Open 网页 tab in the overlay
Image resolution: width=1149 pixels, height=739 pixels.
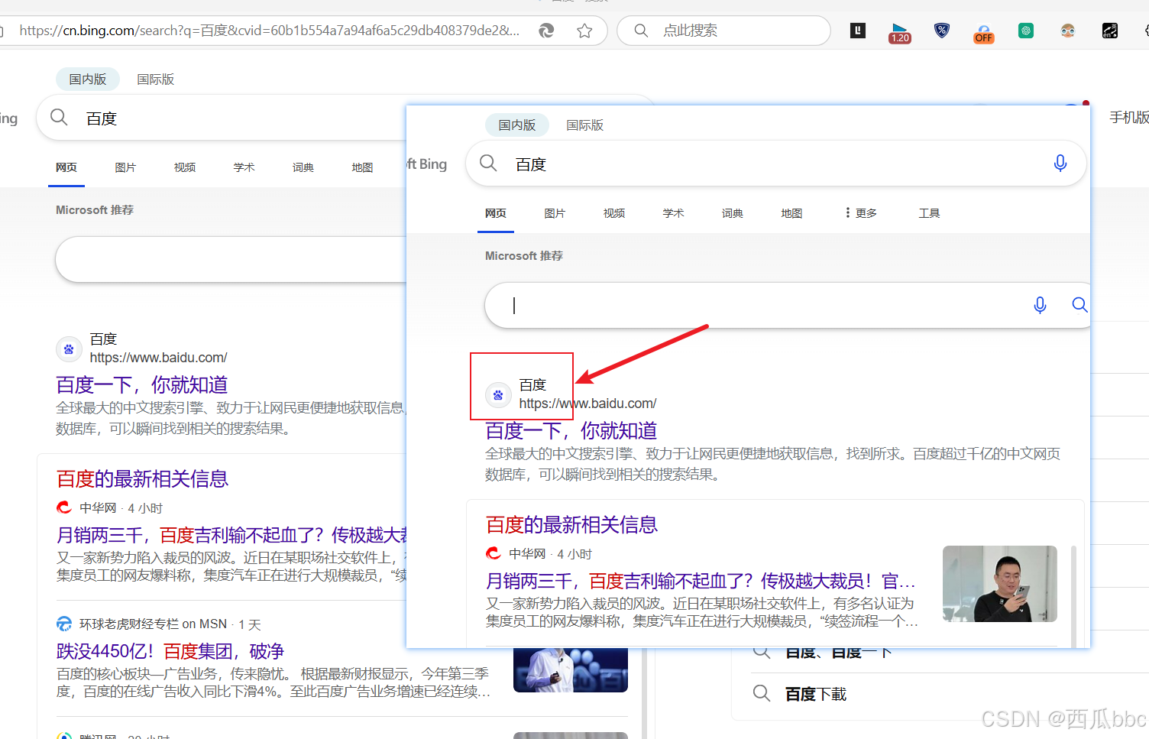point(496,213)
